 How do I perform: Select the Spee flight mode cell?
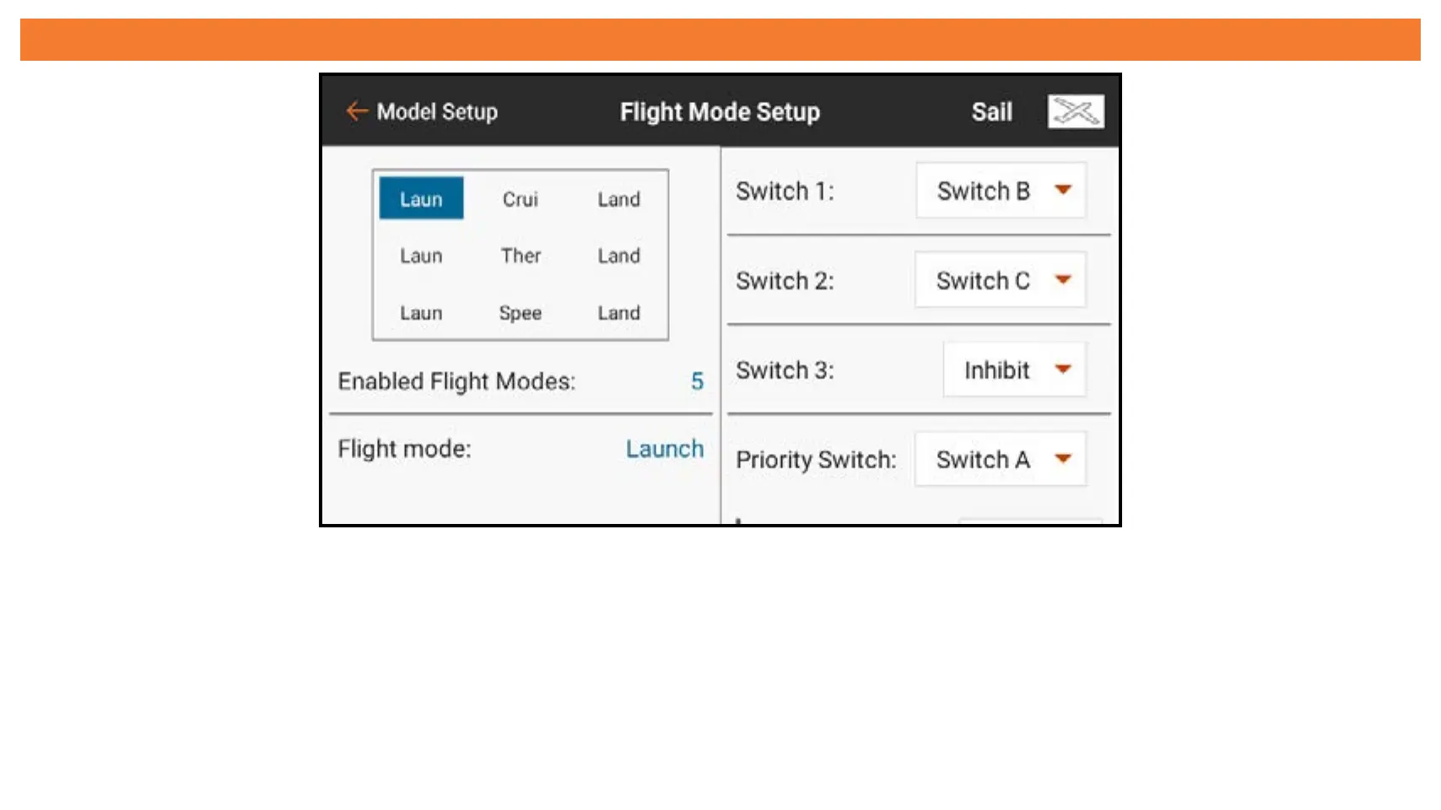520,313
